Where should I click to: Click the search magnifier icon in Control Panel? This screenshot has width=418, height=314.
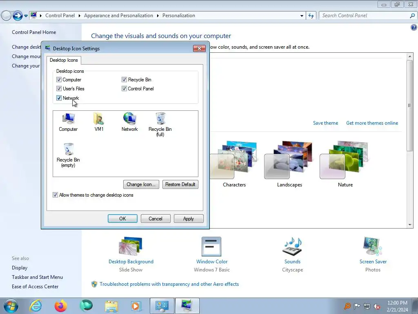(412, 16)
